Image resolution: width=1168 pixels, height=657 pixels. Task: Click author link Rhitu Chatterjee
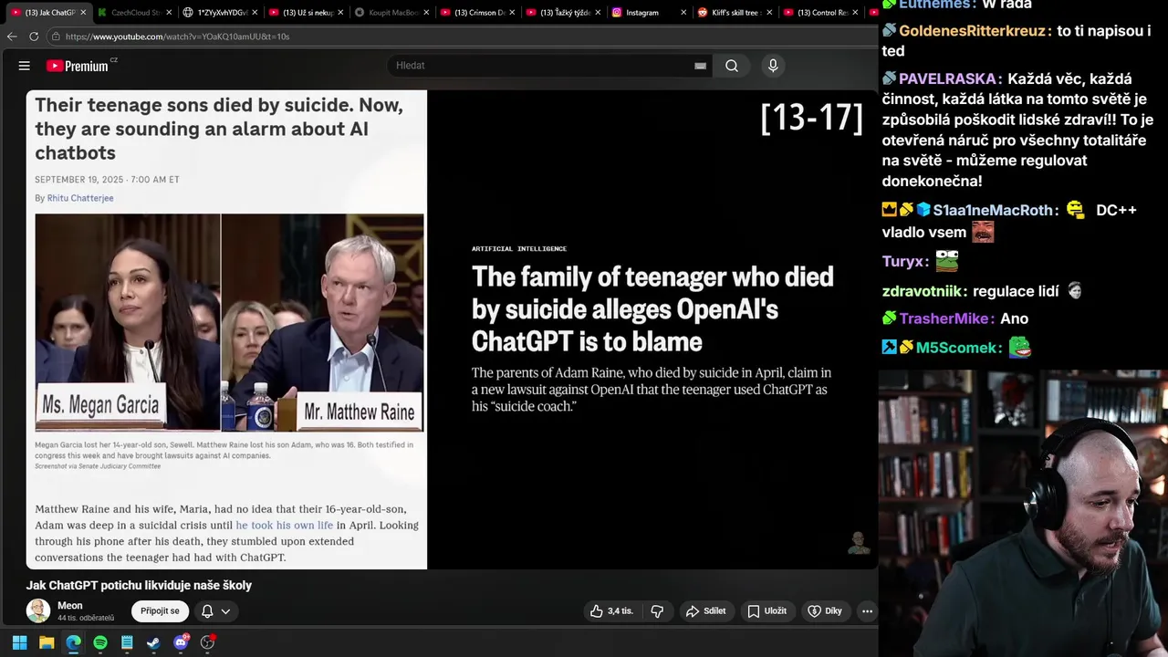(x=80, y=198)
